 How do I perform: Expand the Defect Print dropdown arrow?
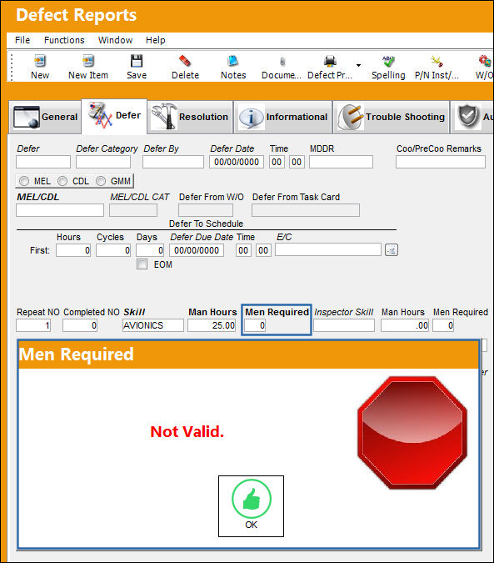(x=358, y=65)
